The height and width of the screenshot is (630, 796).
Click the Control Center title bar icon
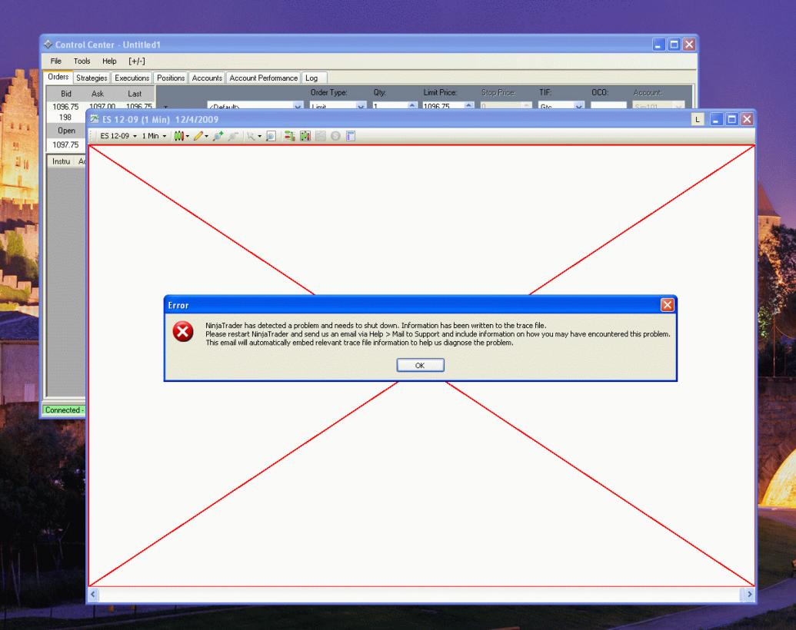pos(48,44)
